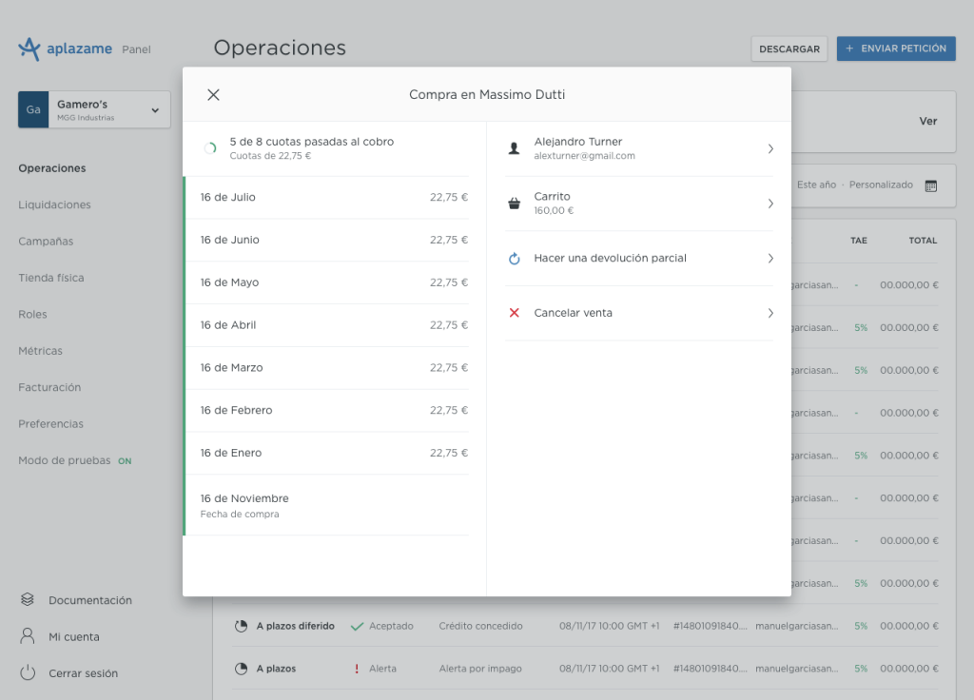
Task: Expand the Carrito details chevron
Action: click(770, 204)
